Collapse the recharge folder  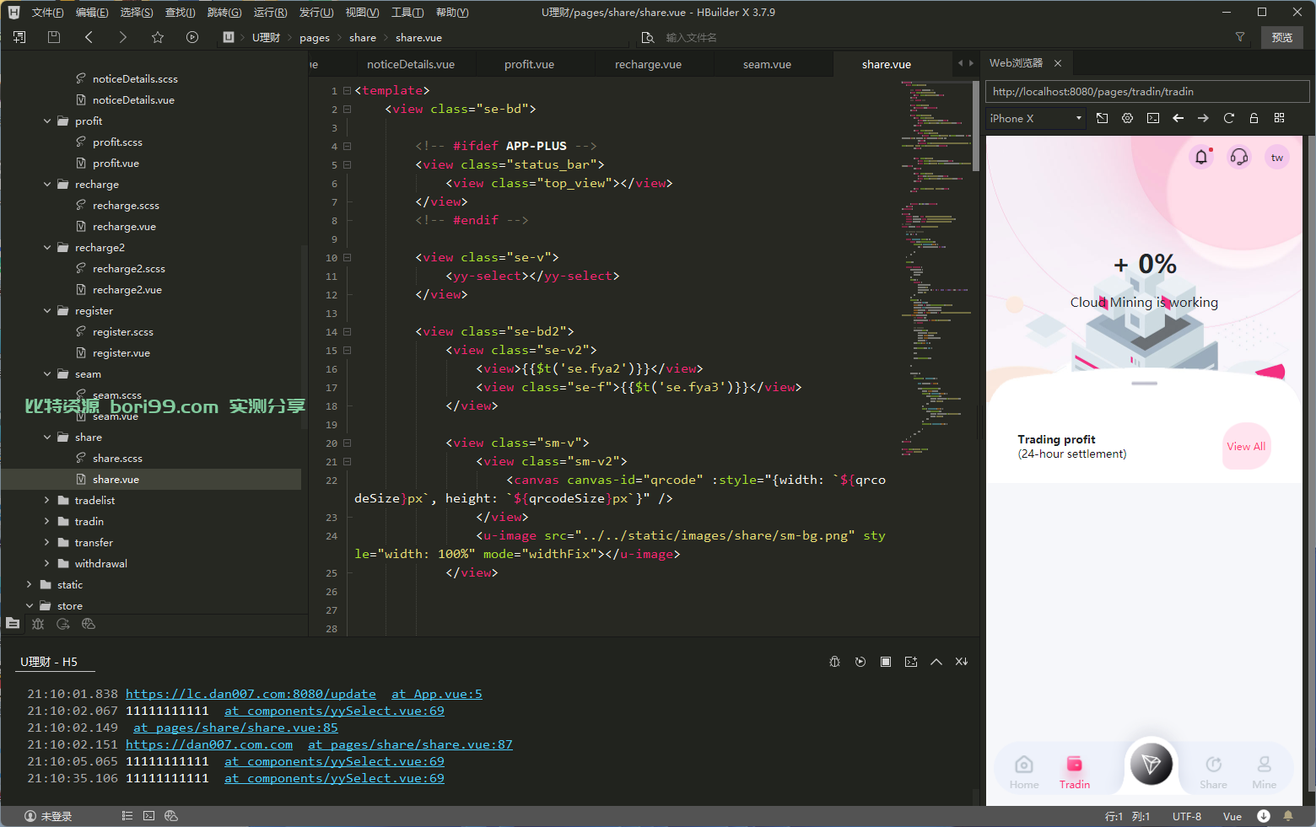click(47, 185)
